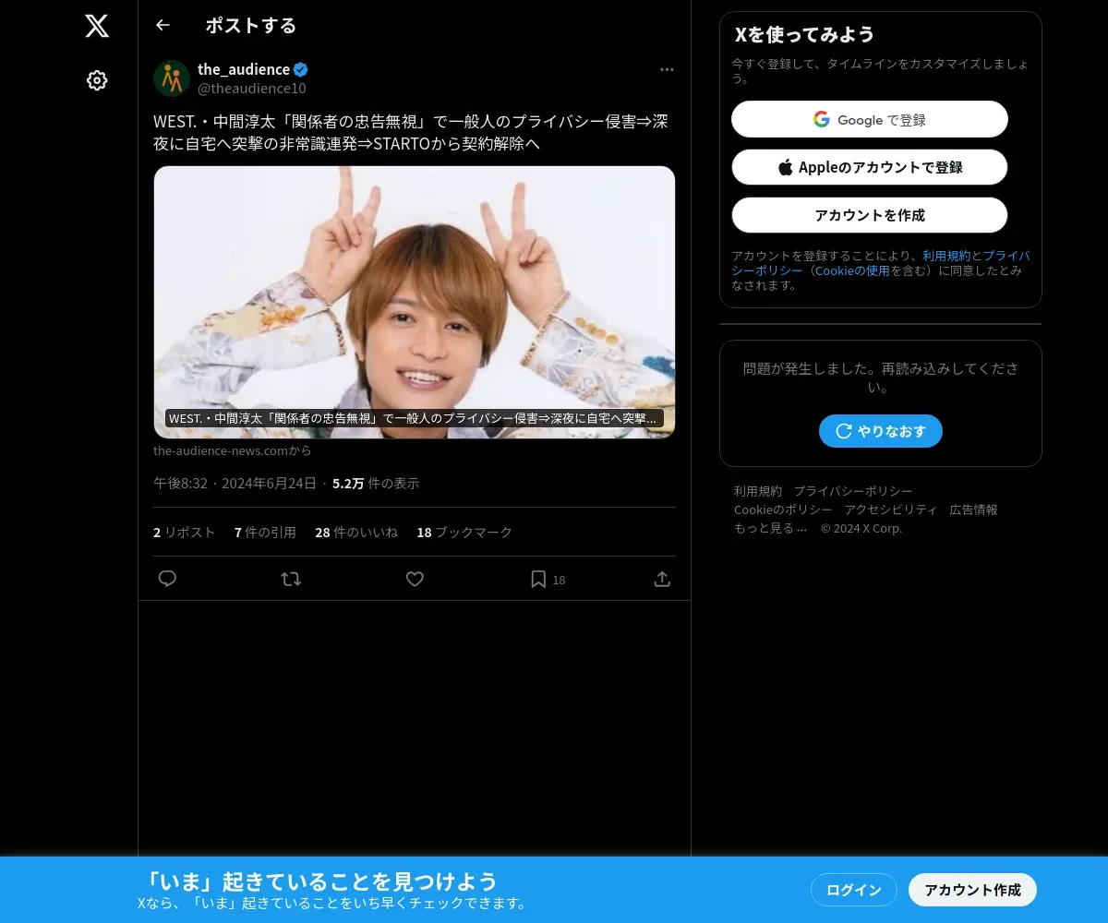View the 7 件の引用 quotes
The height and width of the screenshot is (923, 1108).
coord(265,532)
